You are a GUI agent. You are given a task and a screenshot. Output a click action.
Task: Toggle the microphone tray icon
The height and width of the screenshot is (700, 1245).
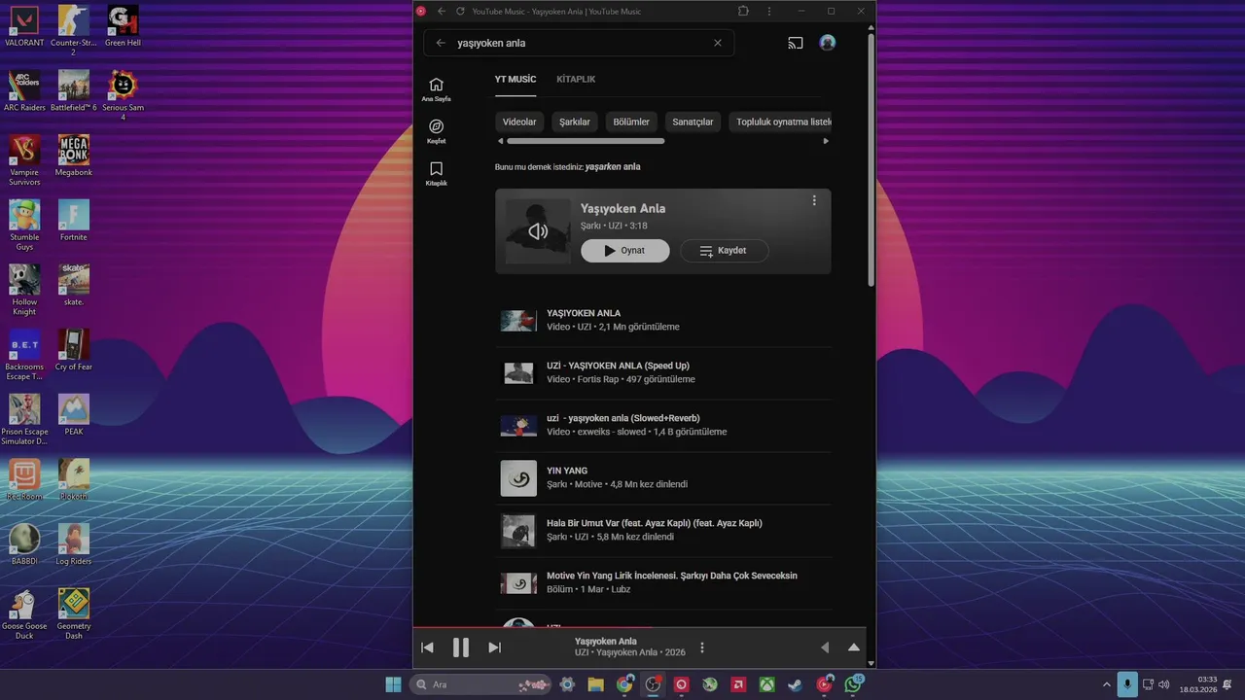[1127, 684]
